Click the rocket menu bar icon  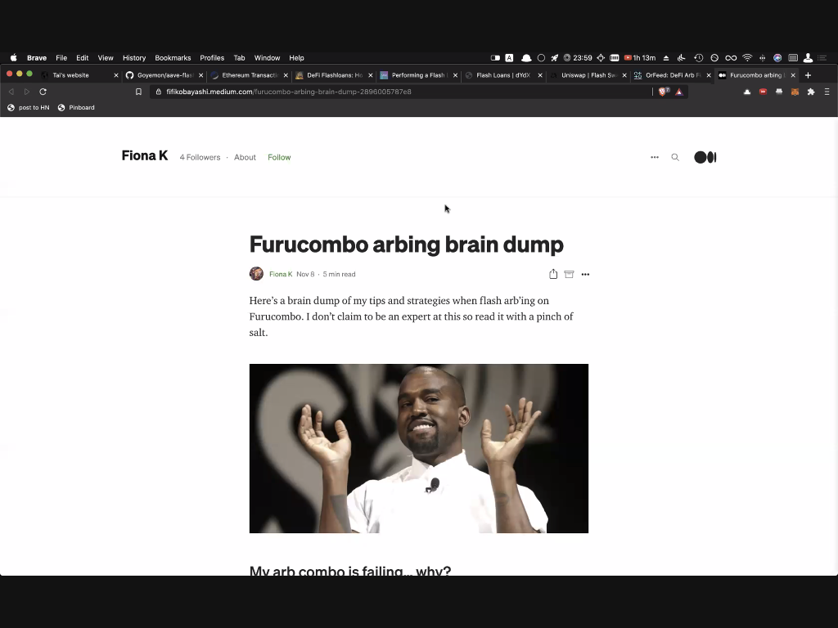555,58
